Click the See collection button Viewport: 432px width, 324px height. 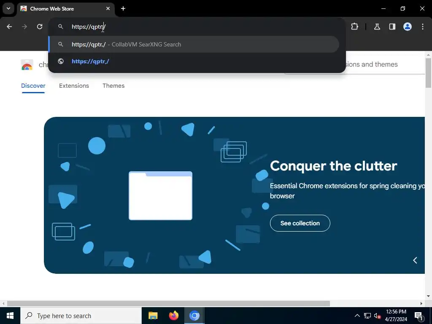pos(300,223)
